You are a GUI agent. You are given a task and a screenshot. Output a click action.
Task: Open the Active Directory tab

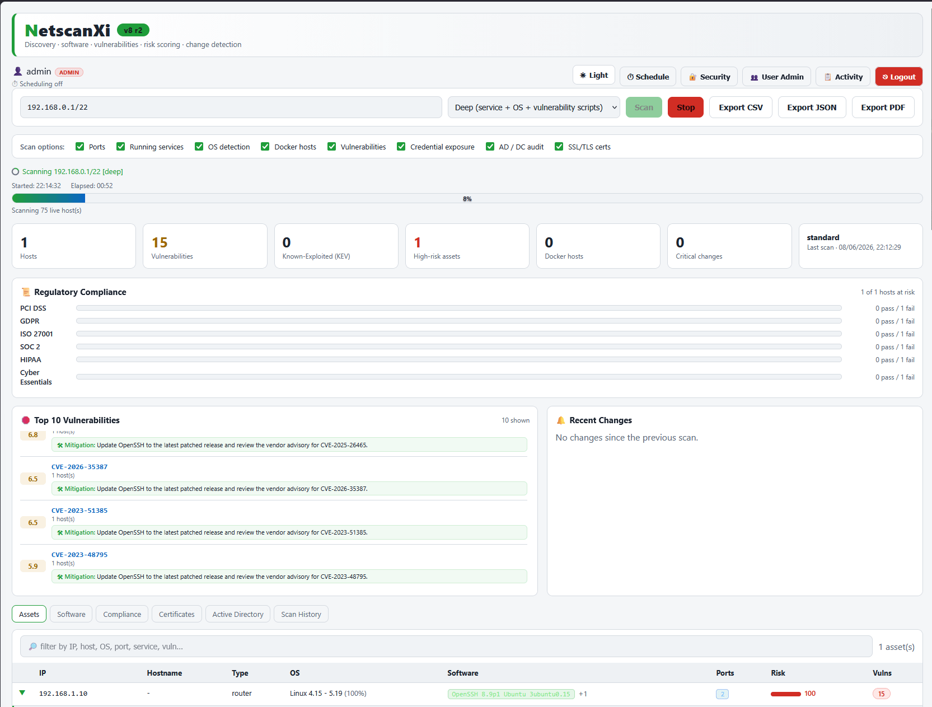238,614
